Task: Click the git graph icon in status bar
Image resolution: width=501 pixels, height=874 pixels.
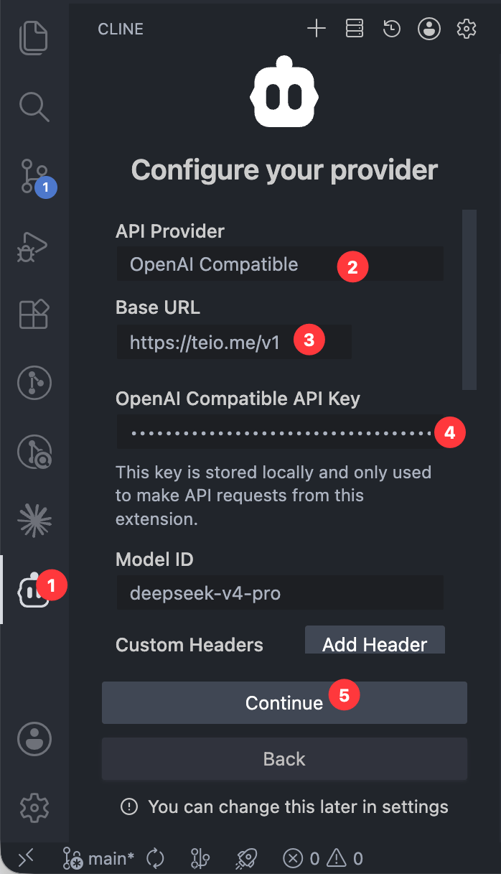Action: (x=200, y=857)
